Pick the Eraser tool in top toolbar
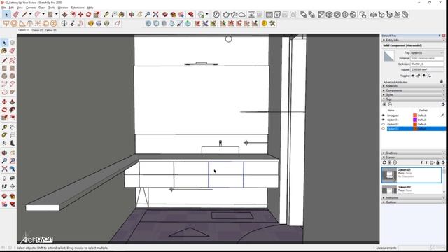The image size is (448, 252). [15, 14]
